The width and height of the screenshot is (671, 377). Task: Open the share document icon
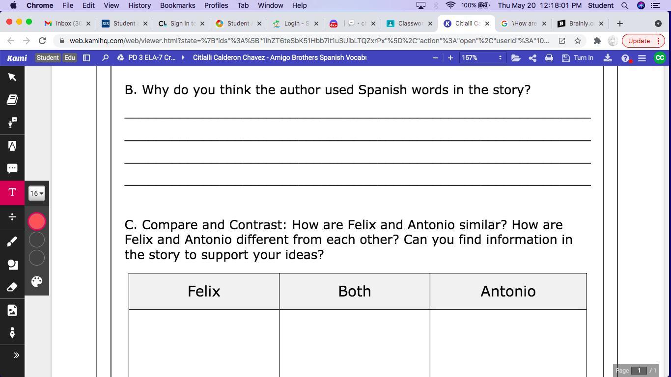coord(532,58)
